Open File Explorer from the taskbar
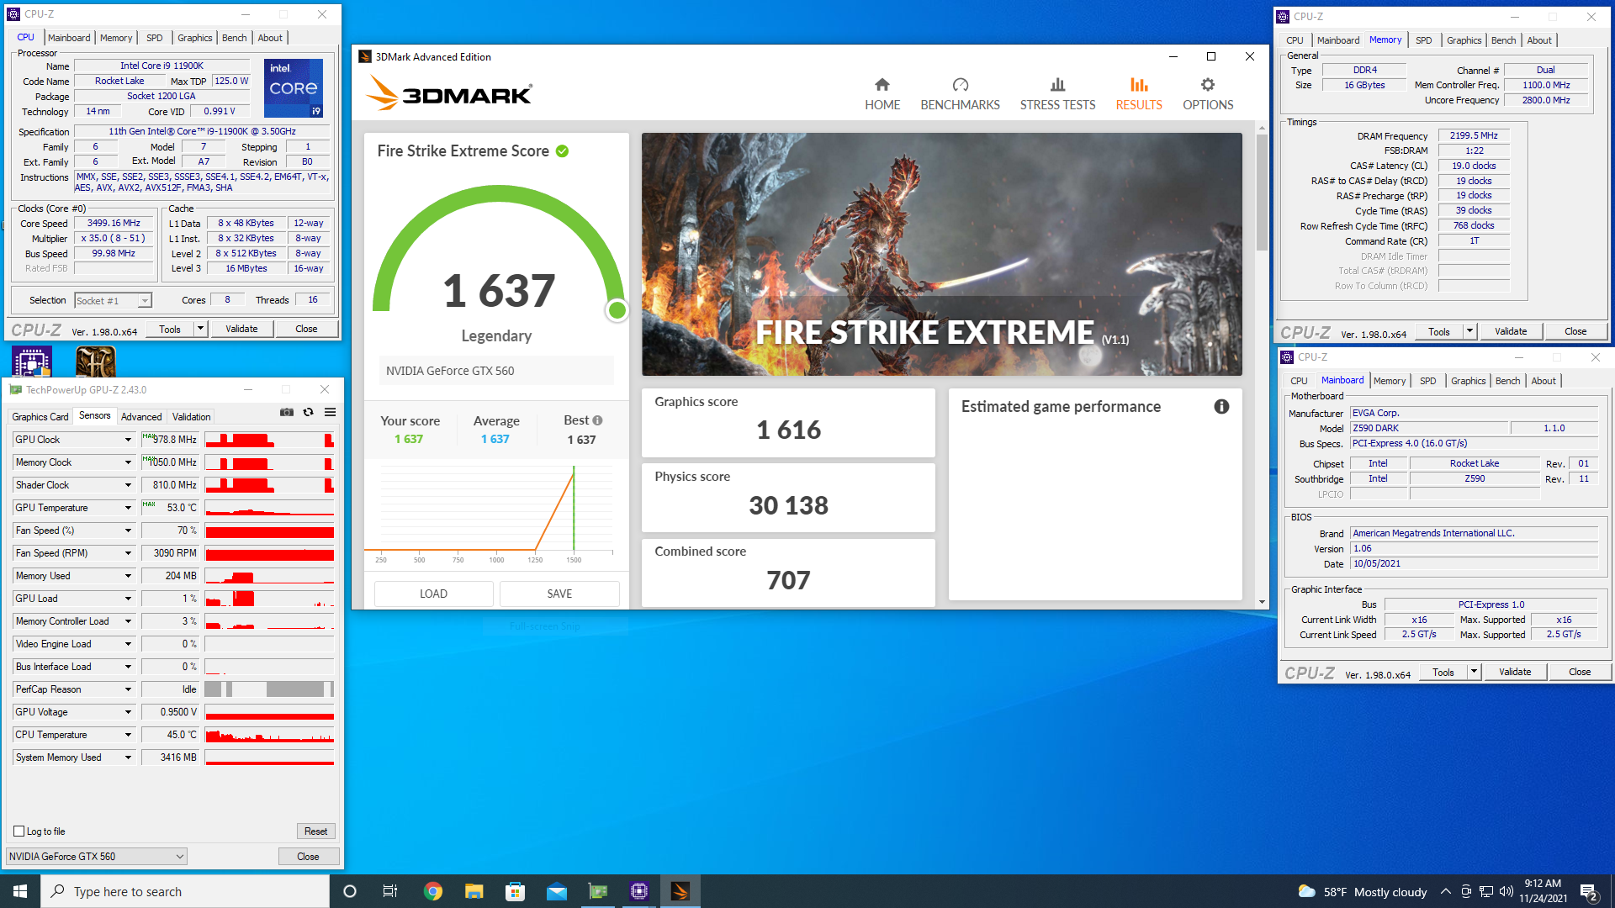Viewport: 1615px width, 908px height. tap(474, 891)
